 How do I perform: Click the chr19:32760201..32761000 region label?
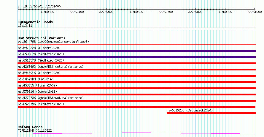point(39,7)
